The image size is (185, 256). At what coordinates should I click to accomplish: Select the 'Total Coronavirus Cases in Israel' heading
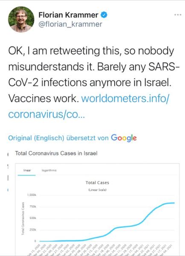[x=56, y=153]
